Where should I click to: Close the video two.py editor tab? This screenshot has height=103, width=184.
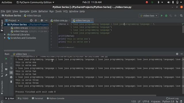(92, 20)
